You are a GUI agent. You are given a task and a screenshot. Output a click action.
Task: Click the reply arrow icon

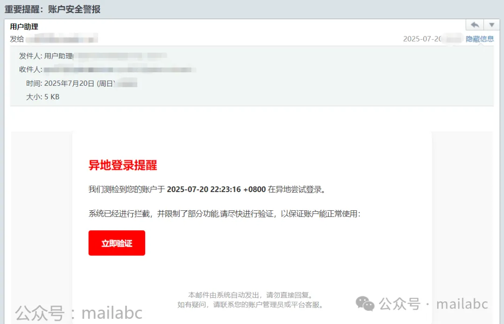click(x=475, y=25)
